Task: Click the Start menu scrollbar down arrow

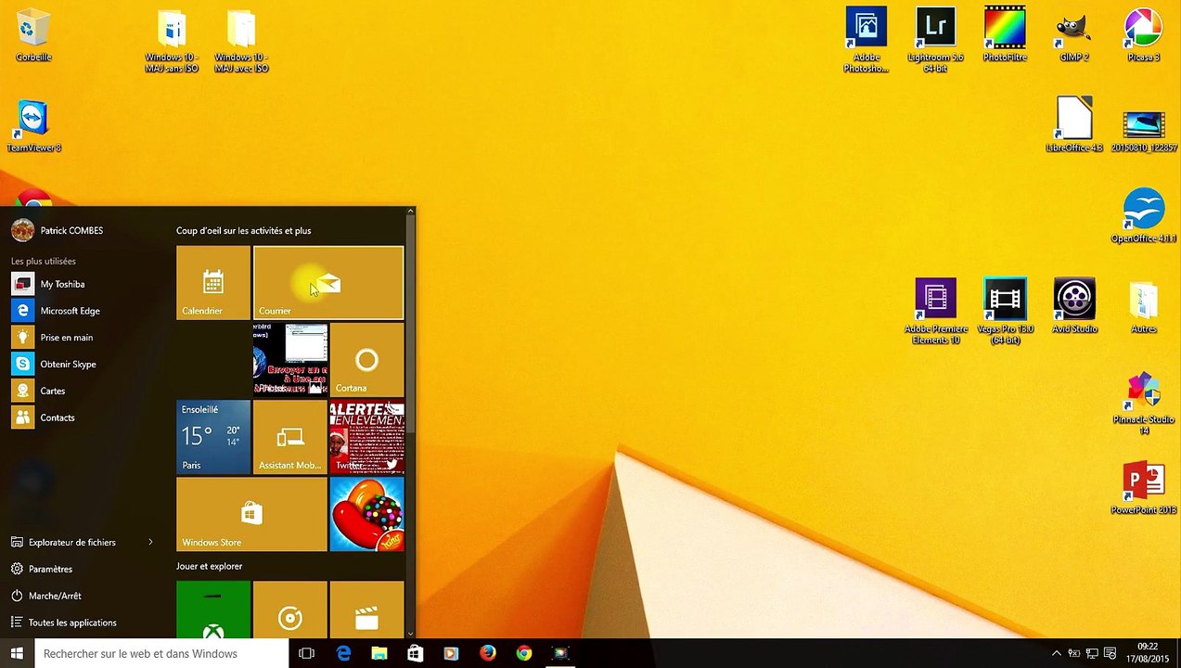Action: 410,634
